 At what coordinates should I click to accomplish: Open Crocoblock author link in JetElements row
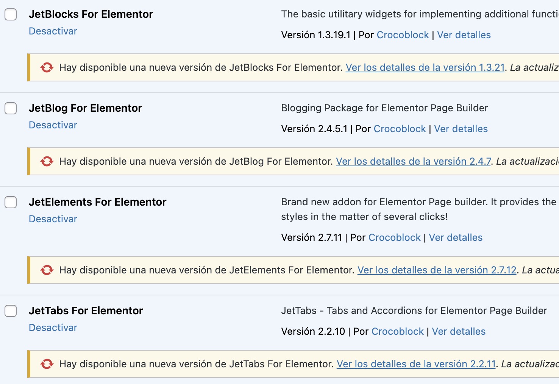[394, 237]
